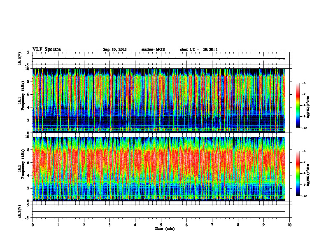
Task: Click time axis tick label "7"
Action: click(212, 225)
